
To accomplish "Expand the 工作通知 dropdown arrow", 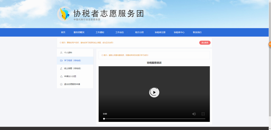I will [107, 32].
